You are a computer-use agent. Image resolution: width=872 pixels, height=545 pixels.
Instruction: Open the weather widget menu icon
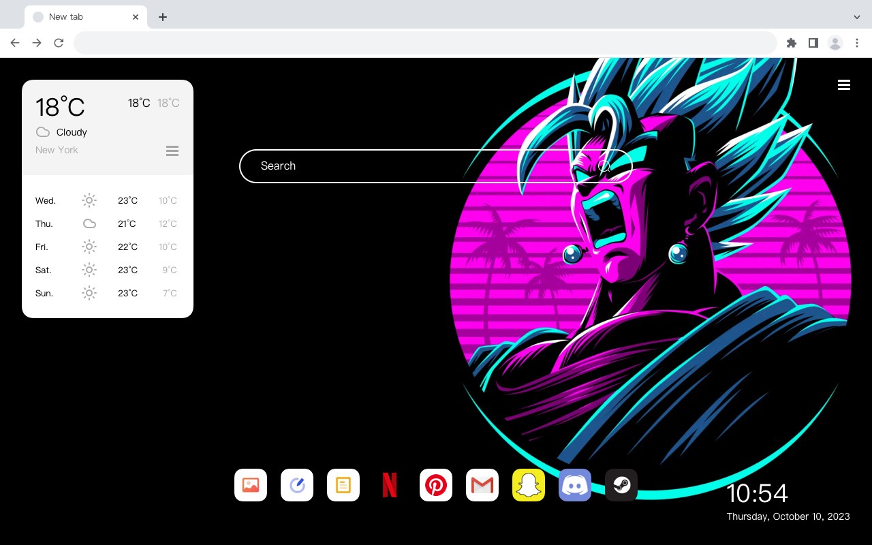click(172, 151)
